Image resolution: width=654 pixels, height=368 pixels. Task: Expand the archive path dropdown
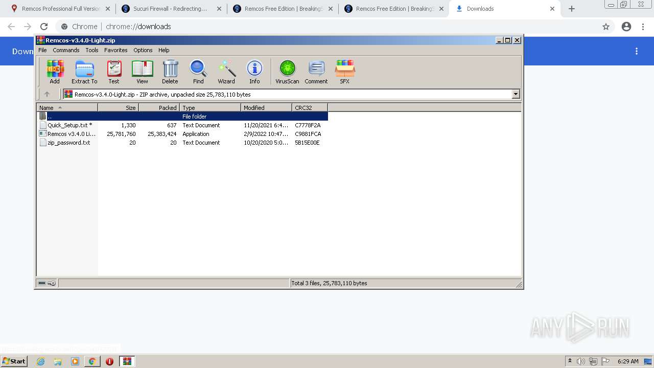coord(516,94)
